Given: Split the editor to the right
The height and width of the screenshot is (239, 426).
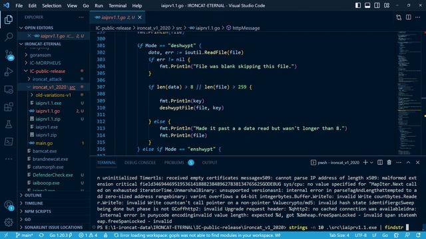Looking at the screenshot, I should 408,17.
